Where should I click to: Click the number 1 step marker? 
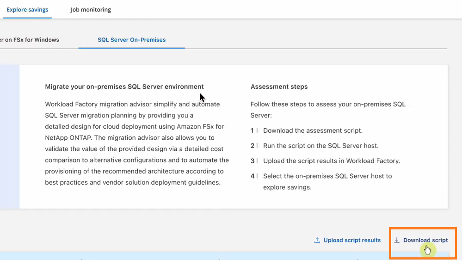(253, 130)
